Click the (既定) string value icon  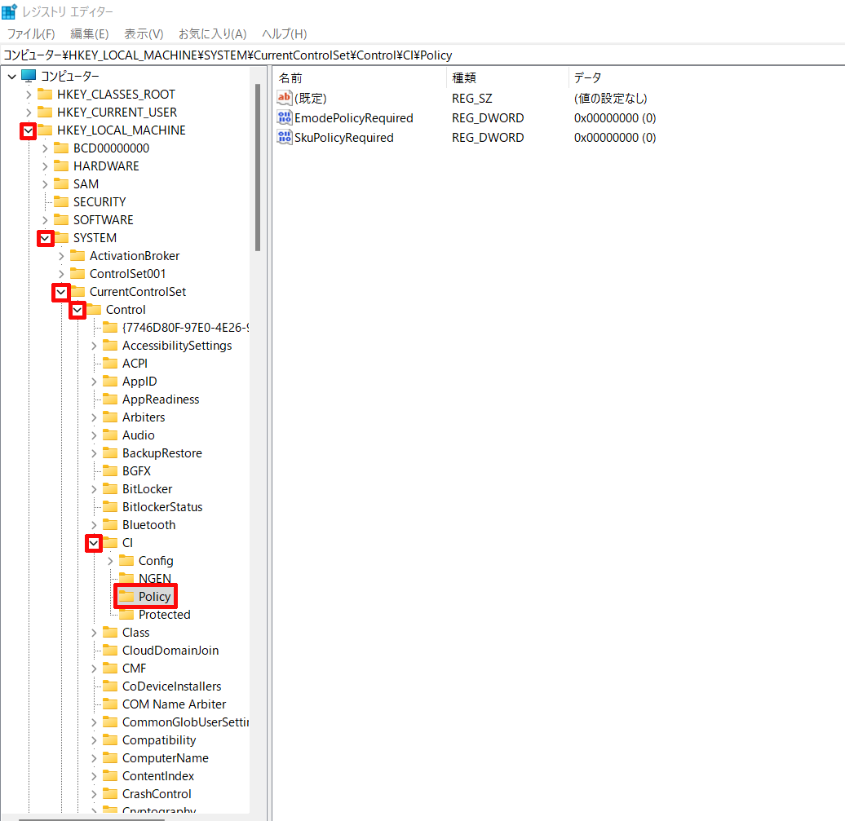[x=285, y=99]
